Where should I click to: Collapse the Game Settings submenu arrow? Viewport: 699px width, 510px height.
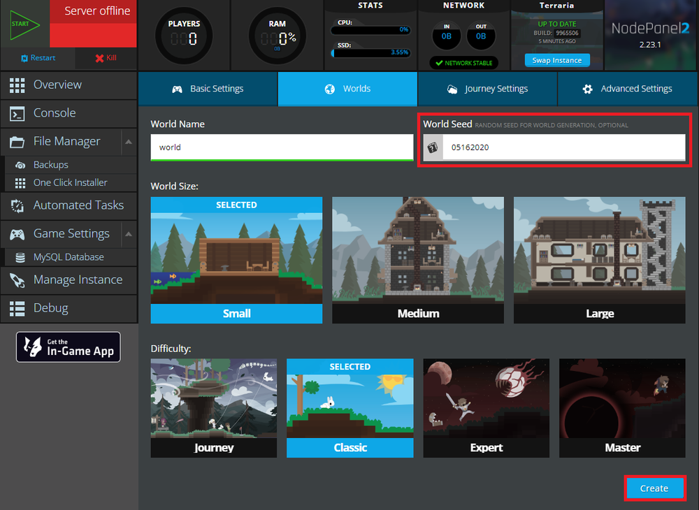129,234
